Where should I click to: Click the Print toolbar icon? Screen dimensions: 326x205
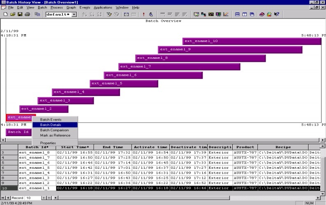[27, 14]
